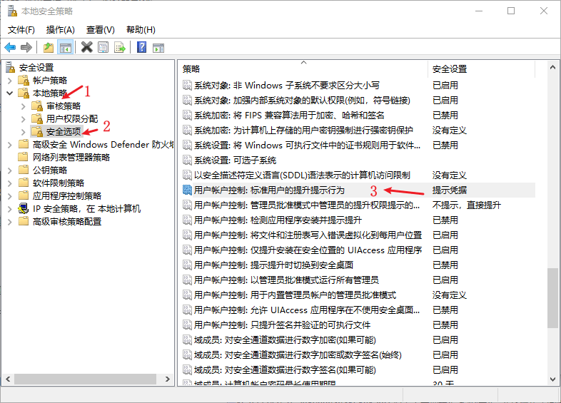Screen dimensions: 561x403
Task: Expand the 公钥策略 tree node
Action: click(x=9, y=170)
